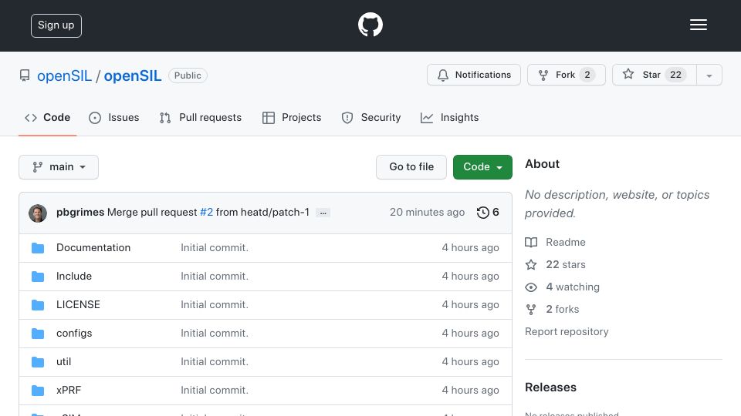Open the openSIL owner link
Screen dimensions: 741x416
point(64,75)
